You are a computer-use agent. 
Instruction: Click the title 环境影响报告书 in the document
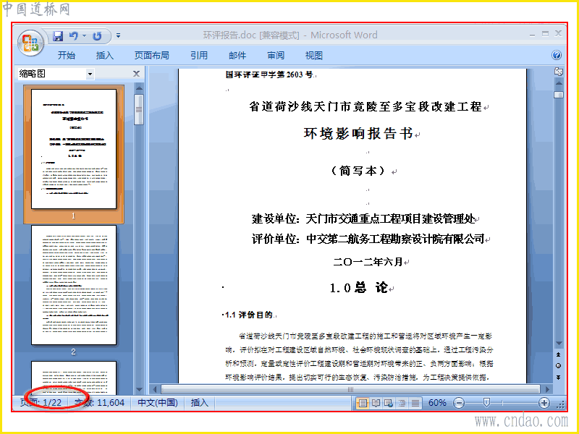point(358,134)
